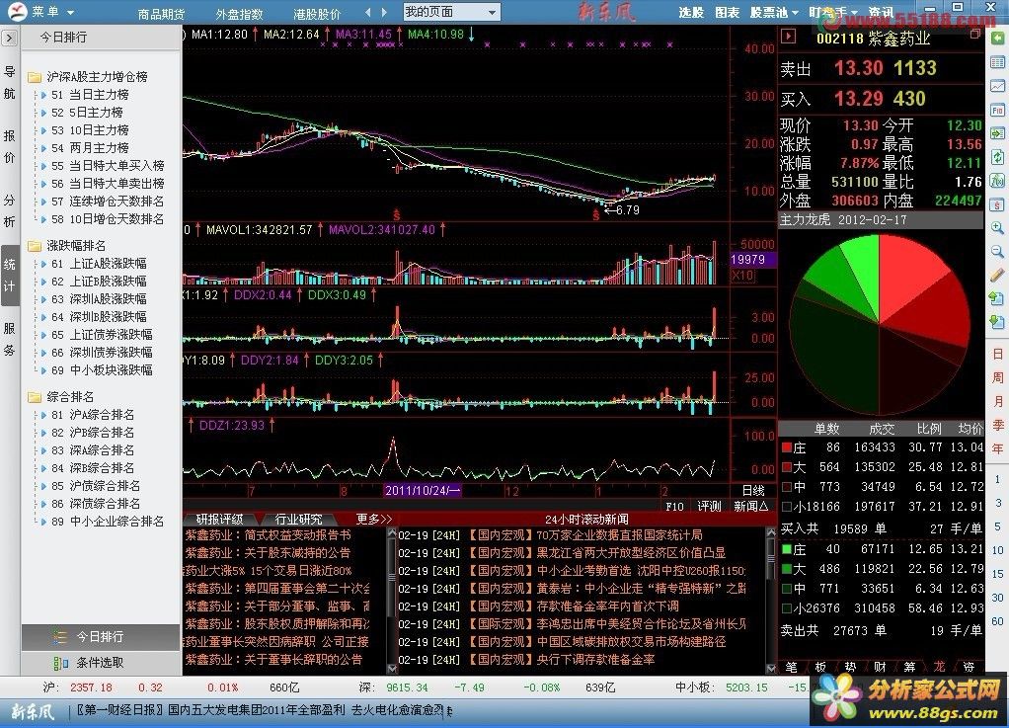Click the red 庄 buy legend swatch
The height and width of the screenshot is (728, 1009).
coord(786,447)
